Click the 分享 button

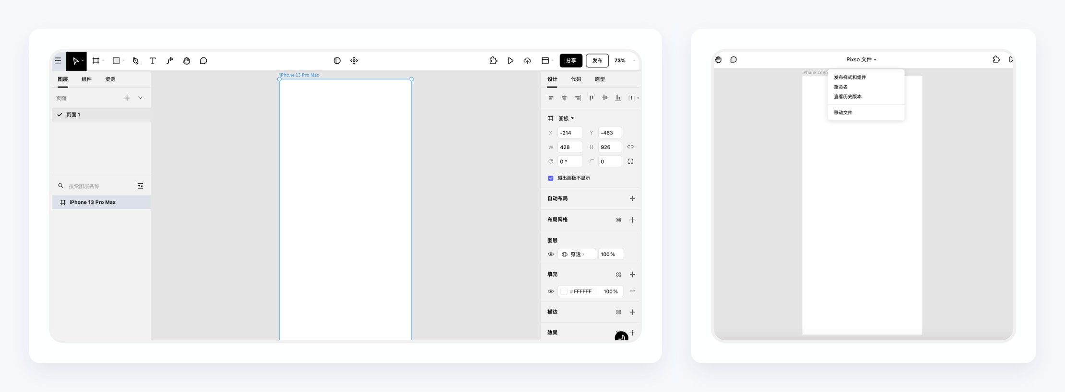coord(571,61)
